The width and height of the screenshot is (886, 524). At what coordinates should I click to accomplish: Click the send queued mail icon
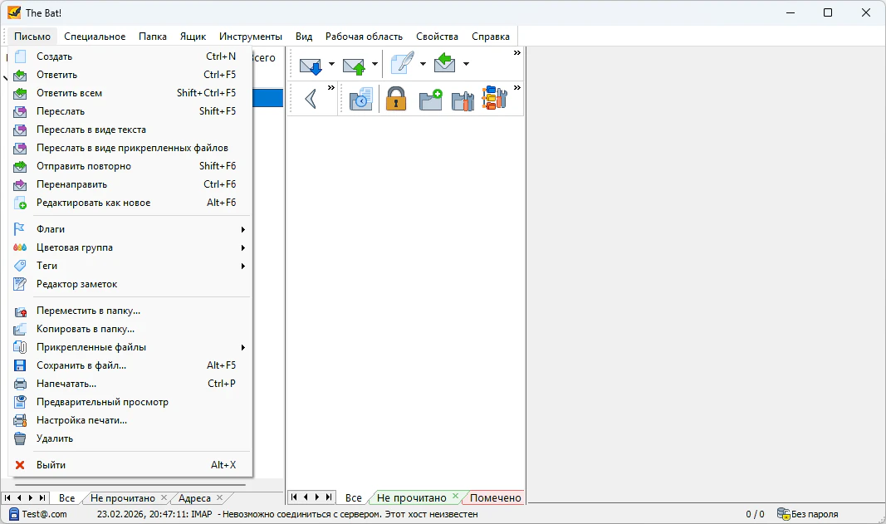tap(354, 65)
